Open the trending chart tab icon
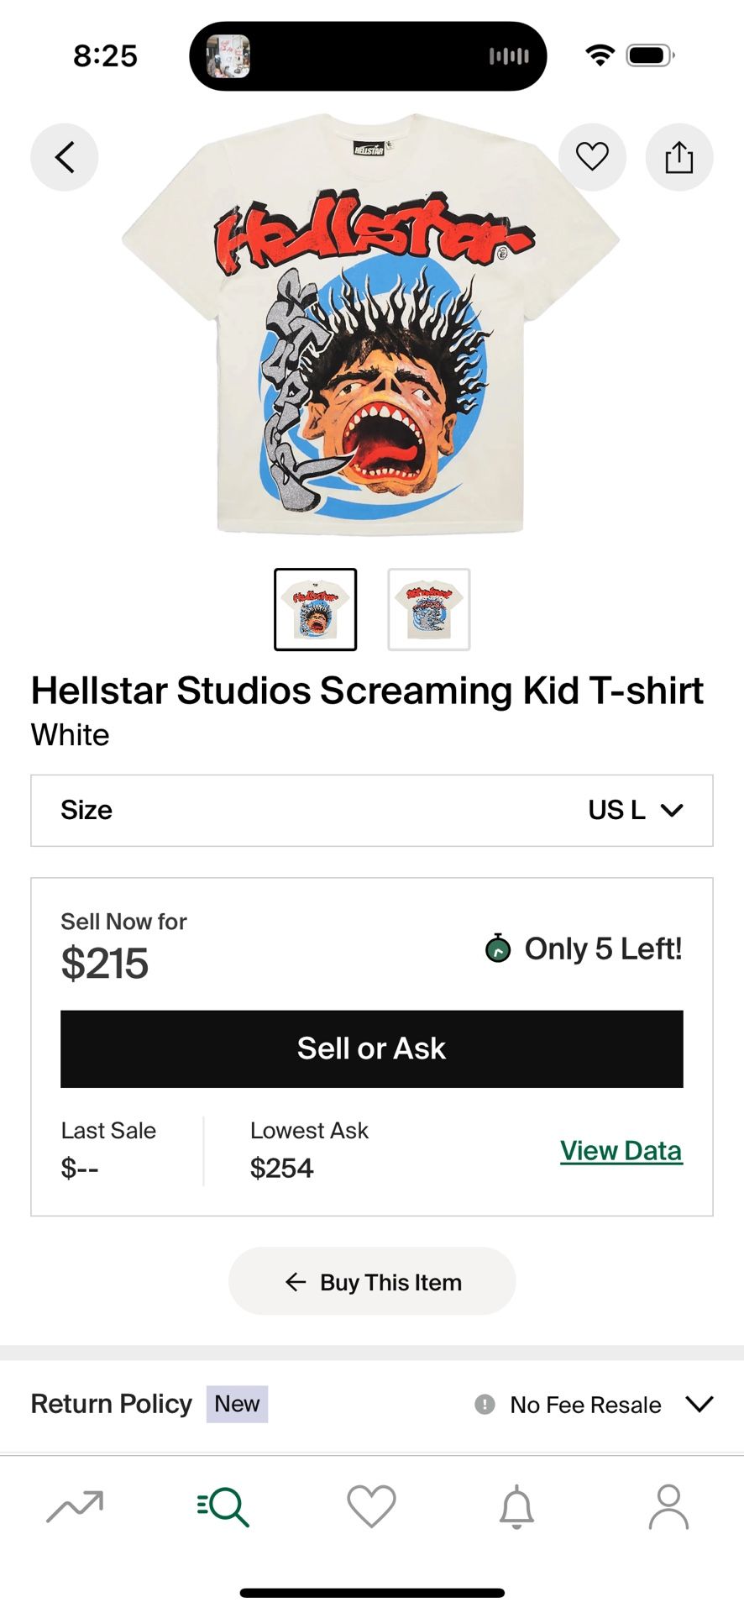This screenshot has height=1613, width=744. click(x=75, y=1506)
